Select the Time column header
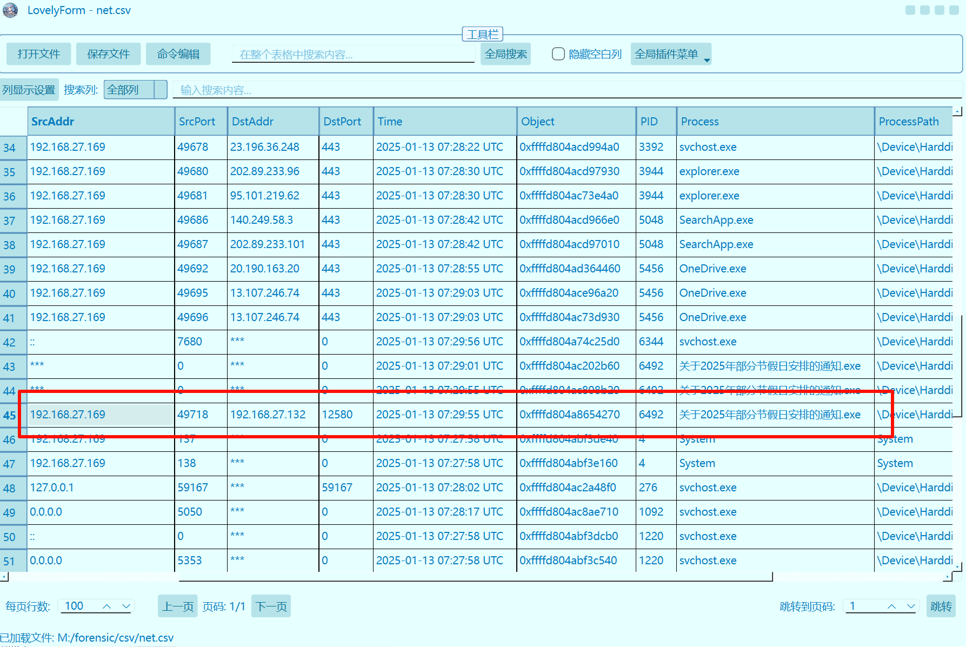 click(x=444, y=122)
